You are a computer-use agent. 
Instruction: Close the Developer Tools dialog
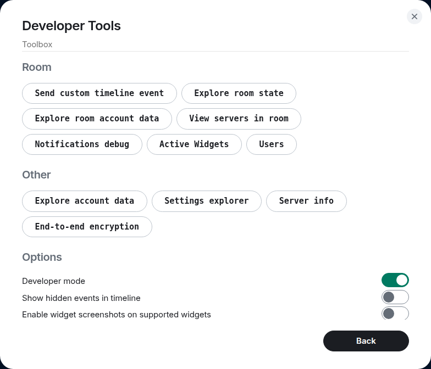(x=415, y=16)
